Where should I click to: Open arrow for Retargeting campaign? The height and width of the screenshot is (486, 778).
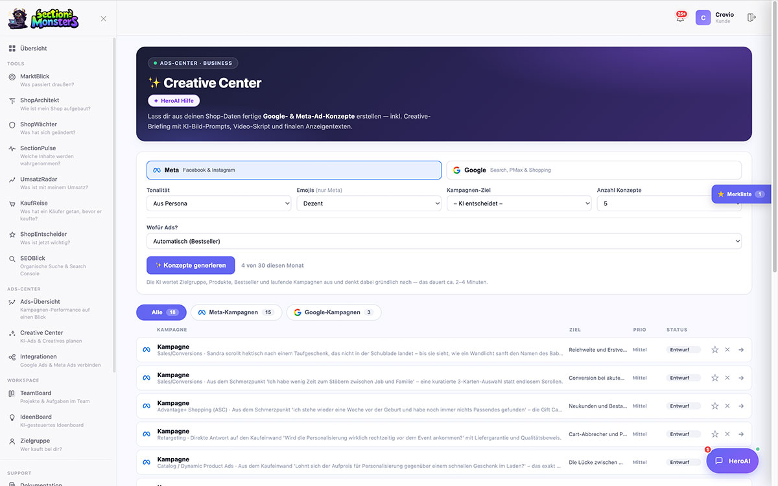tap(741, 434)
